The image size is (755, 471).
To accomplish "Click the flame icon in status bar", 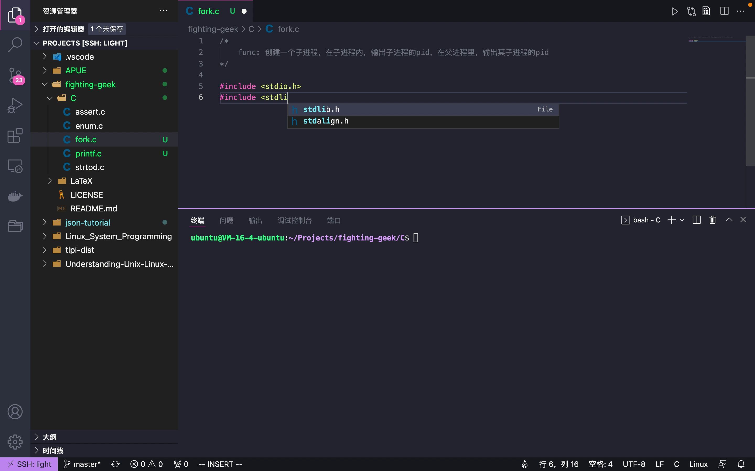I will (525, 464).
